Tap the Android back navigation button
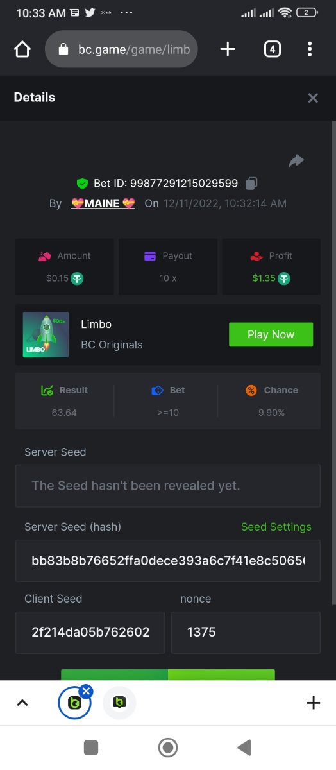 (x=244, y=748)
